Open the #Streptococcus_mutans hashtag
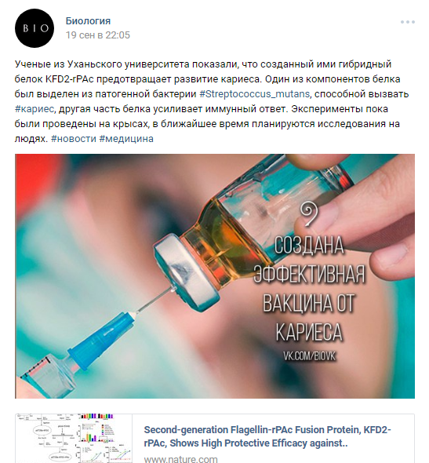Viewport: 429px width, 463px height. [254, 94]
